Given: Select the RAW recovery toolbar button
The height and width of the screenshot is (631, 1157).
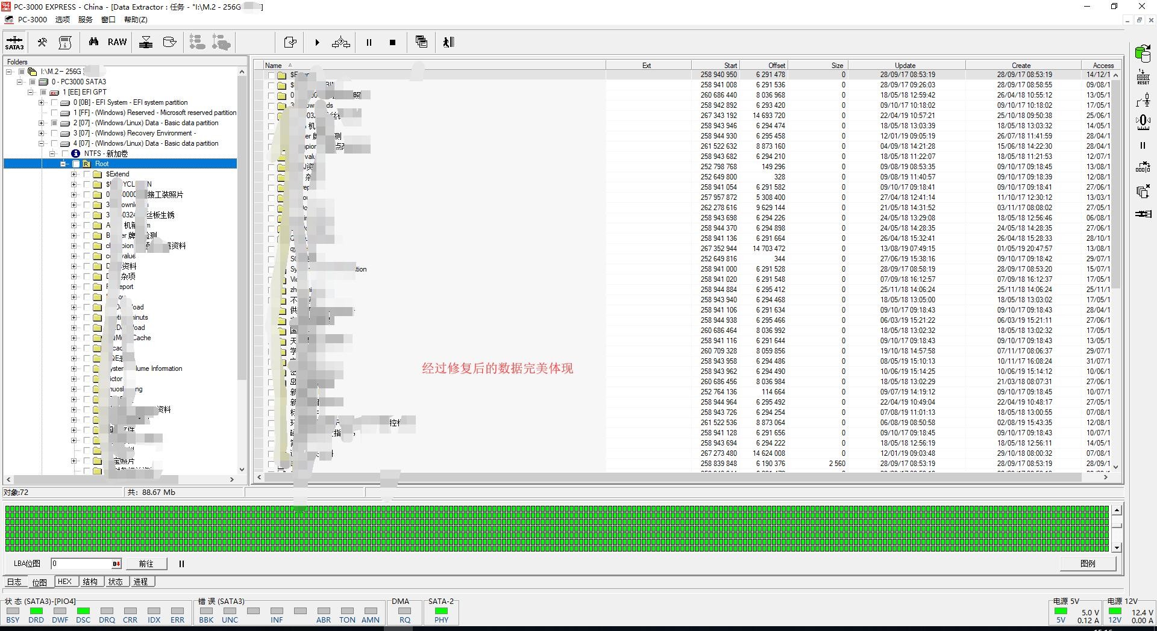Looking at the screenshot, I should click(x=117, y=42).
